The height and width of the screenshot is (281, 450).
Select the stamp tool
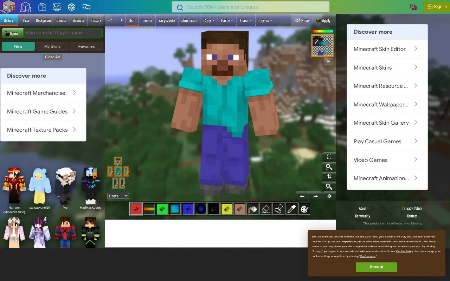(279, 209)
